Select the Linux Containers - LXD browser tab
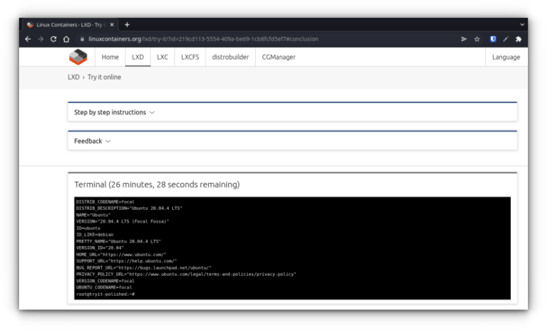This screenshot has height=330, width=547. click(70, 25)
